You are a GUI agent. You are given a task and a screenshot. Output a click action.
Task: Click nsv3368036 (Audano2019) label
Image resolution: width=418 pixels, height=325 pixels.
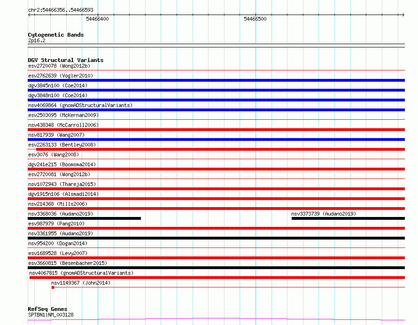click(x=61, y=214)
